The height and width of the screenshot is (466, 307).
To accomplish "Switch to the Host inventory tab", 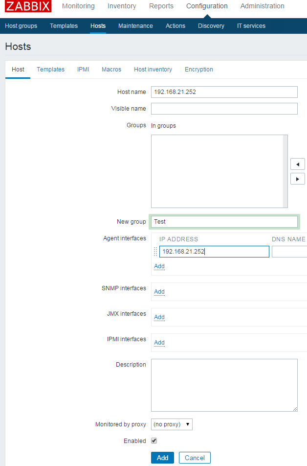I will coord(153,70).
